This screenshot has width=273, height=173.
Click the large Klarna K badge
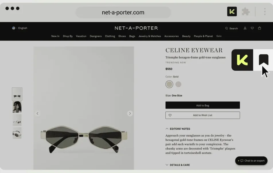click(242, 60)
